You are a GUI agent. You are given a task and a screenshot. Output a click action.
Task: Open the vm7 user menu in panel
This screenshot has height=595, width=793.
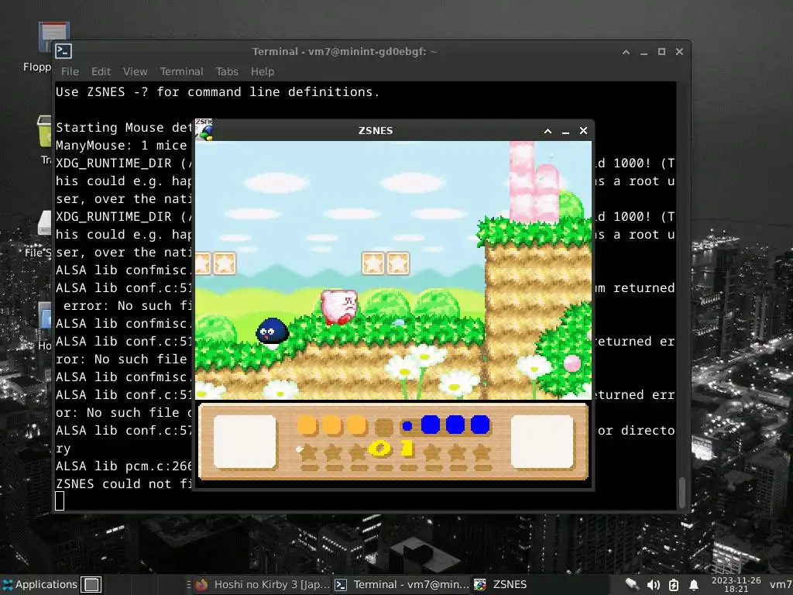pos(781,584)
